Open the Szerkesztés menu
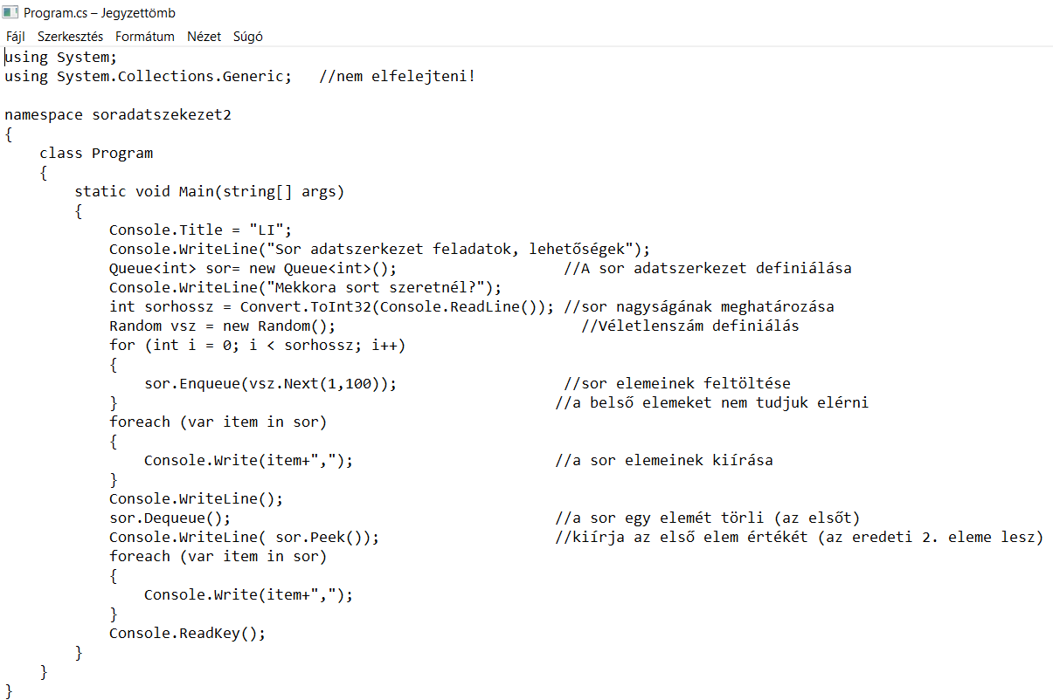 coord(70,37)
